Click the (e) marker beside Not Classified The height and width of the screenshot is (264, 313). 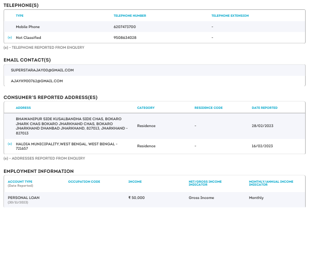click(10, 38)
